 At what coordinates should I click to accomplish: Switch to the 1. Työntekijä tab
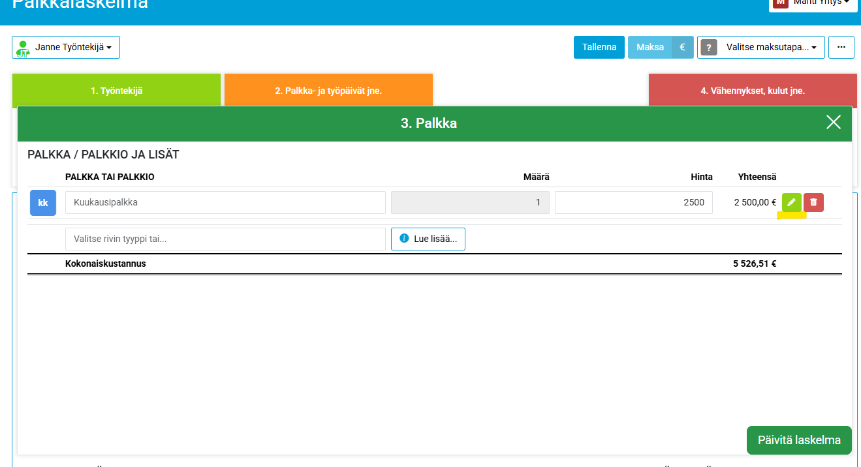pos(116,91)
